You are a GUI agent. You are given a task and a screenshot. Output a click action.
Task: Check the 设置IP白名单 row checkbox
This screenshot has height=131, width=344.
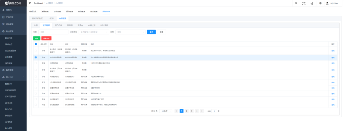point(36,94)
